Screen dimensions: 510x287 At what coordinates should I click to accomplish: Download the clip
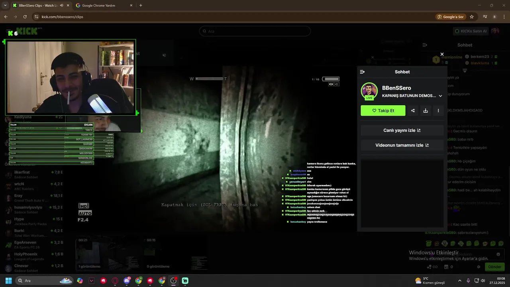click(426, 110)
